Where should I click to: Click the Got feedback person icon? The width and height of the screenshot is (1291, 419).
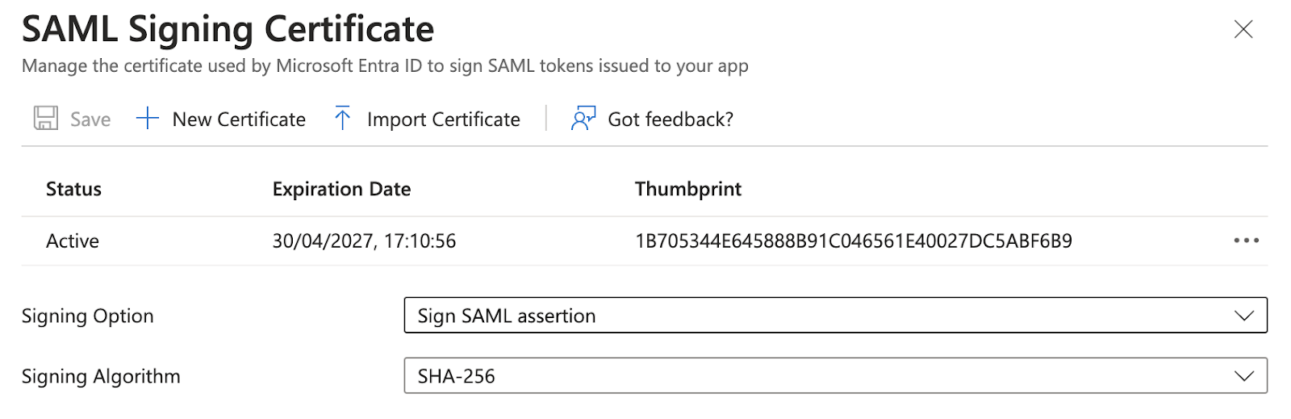tap(583, 119)
